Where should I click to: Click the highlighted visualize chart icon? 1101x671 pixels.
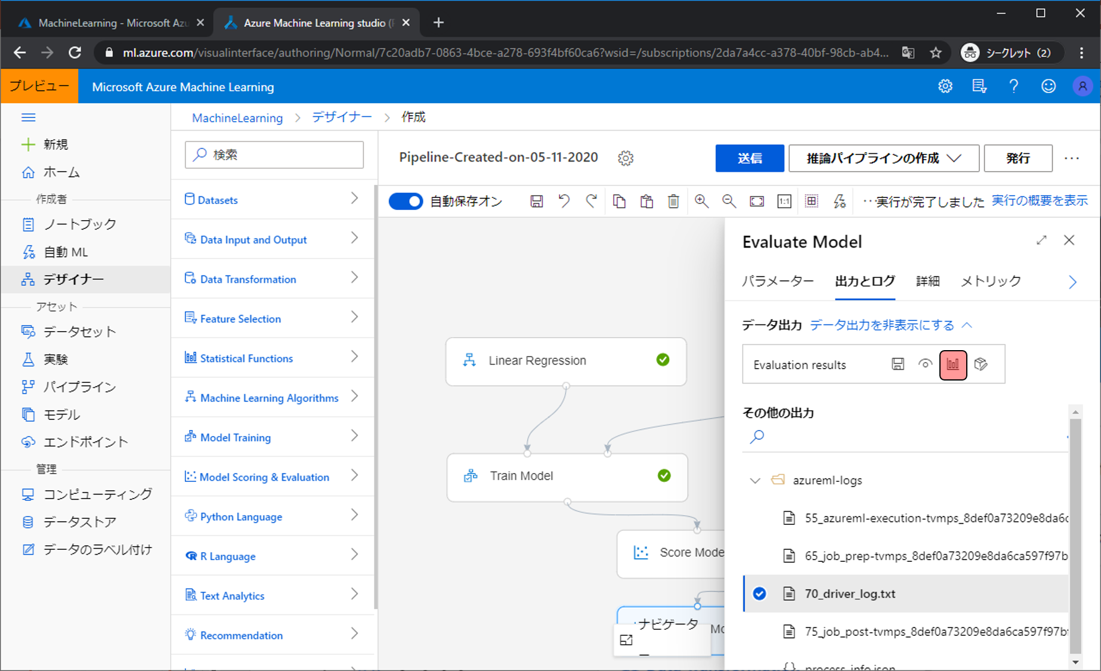(952, 364)
